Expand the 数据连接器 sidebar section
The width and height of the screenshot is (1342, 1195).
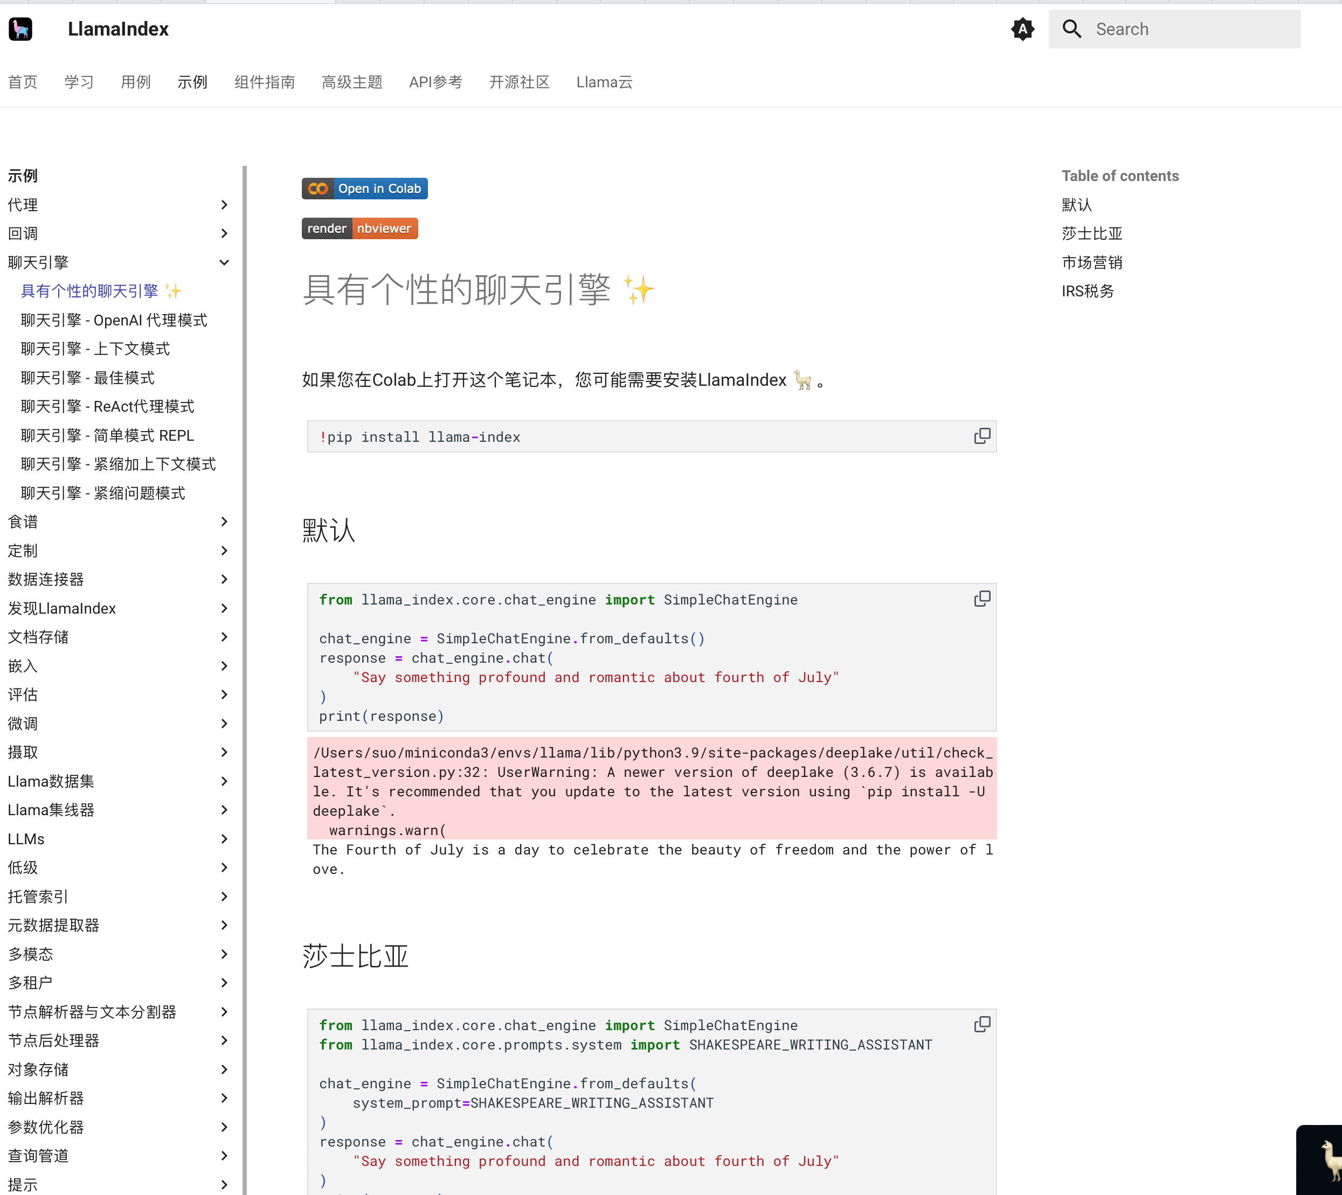[224, 579]
